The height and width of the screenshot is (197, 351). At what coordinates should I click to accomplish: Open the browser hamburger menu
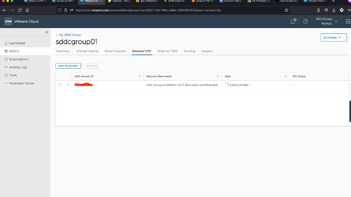(x=349, y=10)
